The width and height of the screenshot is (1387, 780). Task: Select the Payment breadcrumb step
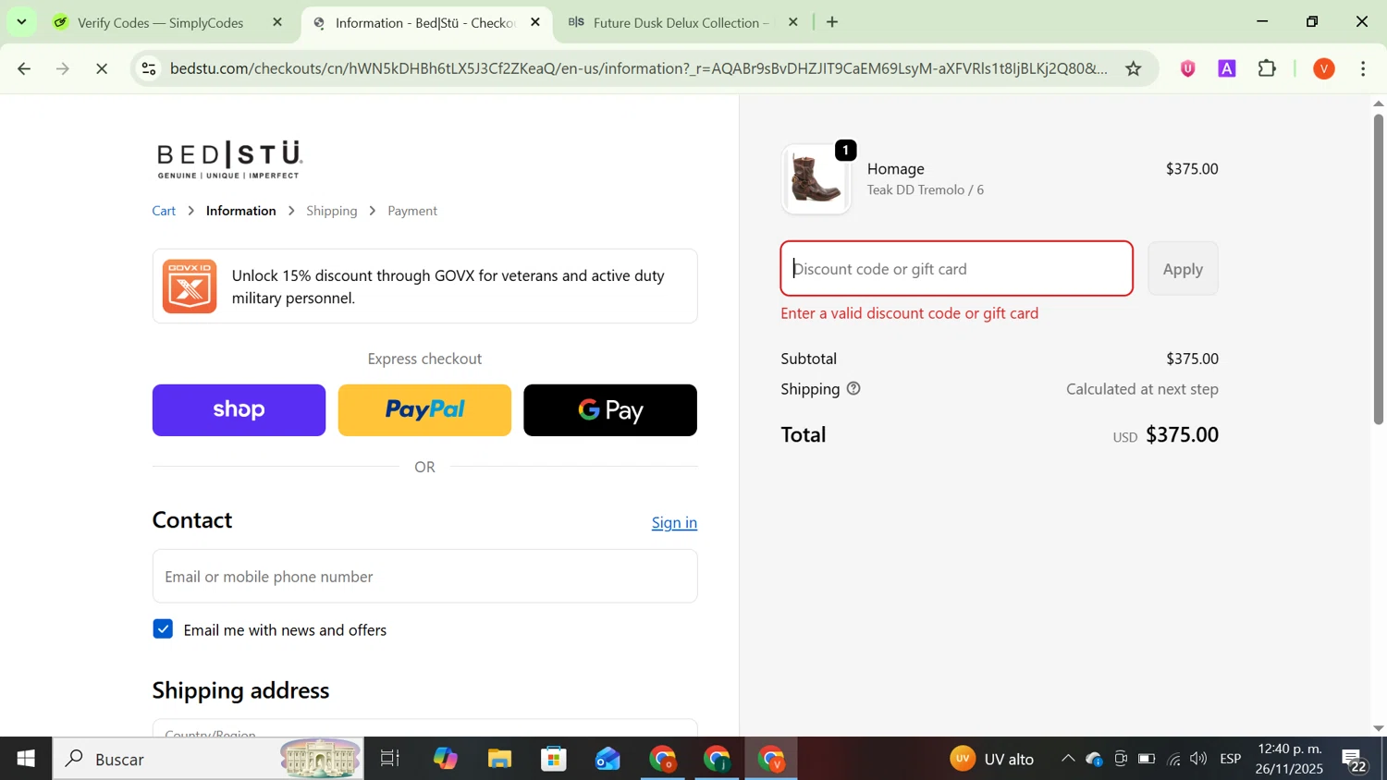click(412, 211)
